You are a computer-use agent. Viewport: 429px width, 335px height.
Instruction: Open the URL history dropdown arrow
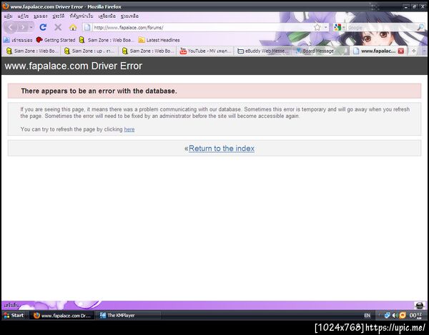coord(325,27)
